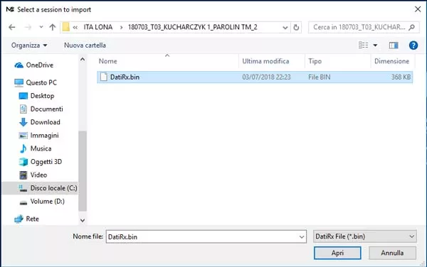Select 180703_T03_KUCHARCZYK path segment
The image size is (427, 267).
(x=193, y=27)
